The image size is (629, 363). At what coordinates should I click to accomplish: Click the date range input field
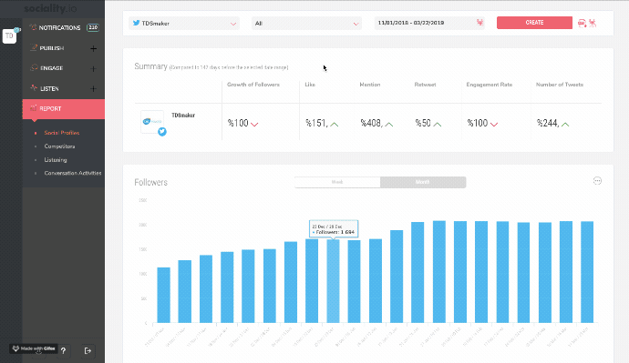pyautogui.click(x=429, y=23)
